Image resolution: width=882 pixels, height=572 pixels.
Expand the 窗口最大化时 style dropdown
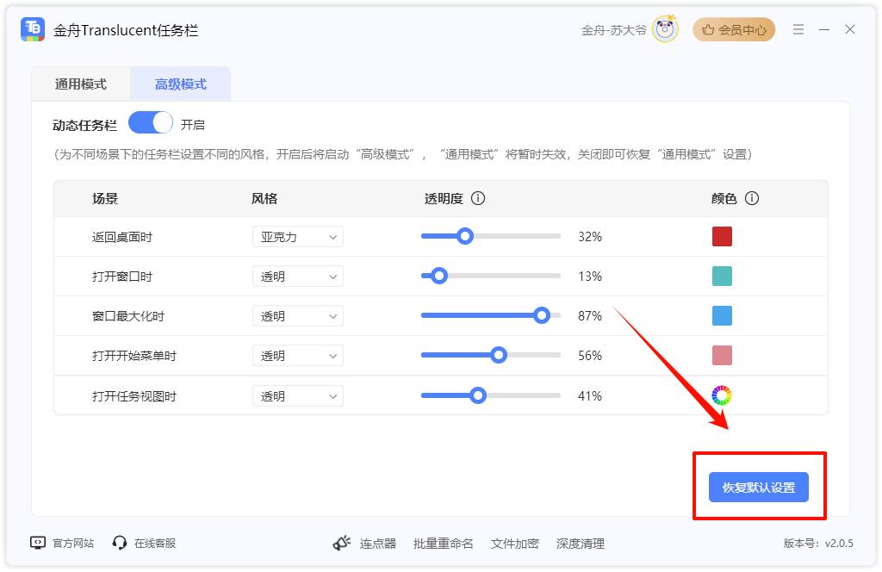[297, 316]
